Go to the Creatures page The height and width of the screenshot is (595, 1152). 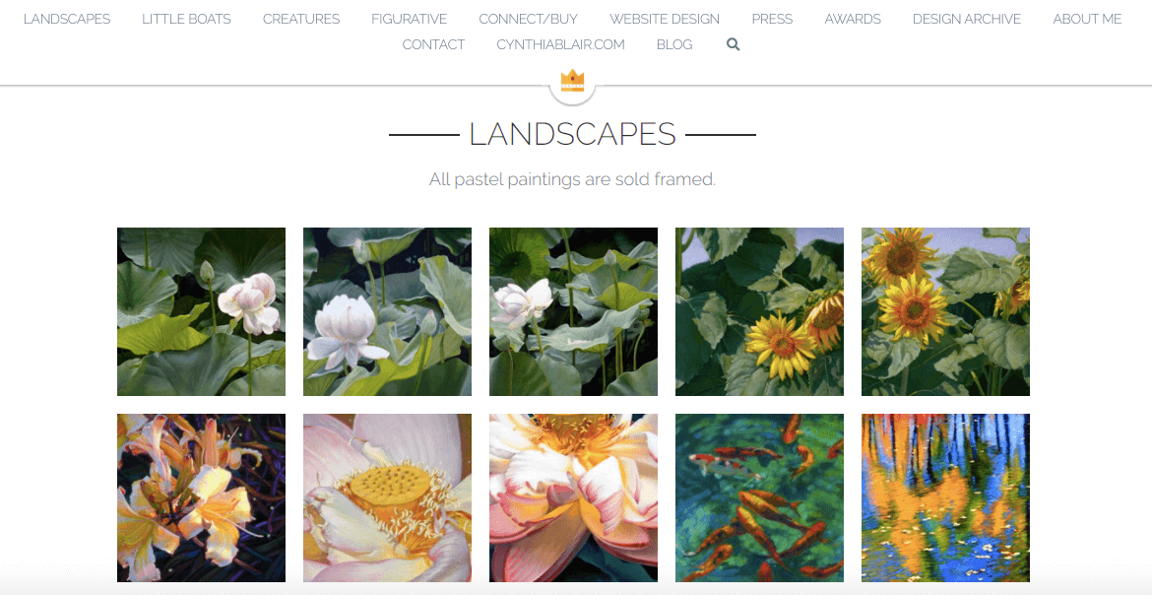[301, 19]
